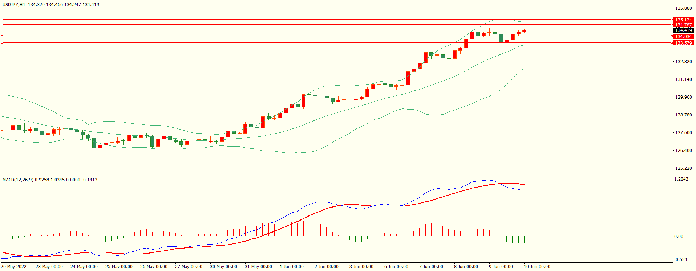Image resolution: width=696 pixels, height=271 pixels.
Task: Click the 26 May 00:00 date label
Action: pos(154,267)
